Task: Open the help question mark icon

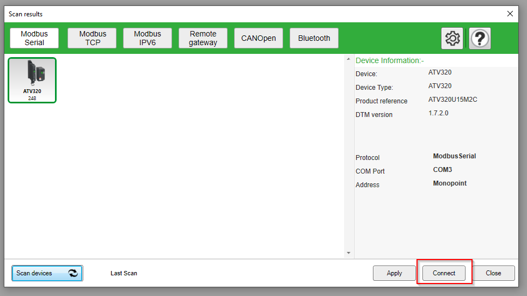Action: (480, 38)
